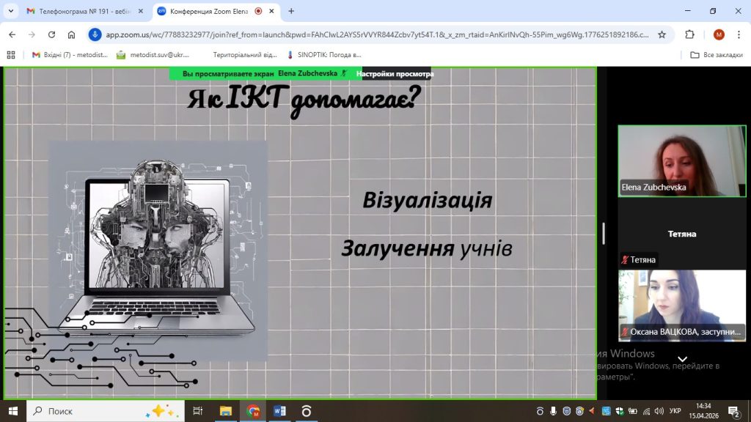The height and width of the screenshot is (422, 751).
Task: Click the down chevron below participant videos
Action: pyautogui.click(x=682, y=359)
